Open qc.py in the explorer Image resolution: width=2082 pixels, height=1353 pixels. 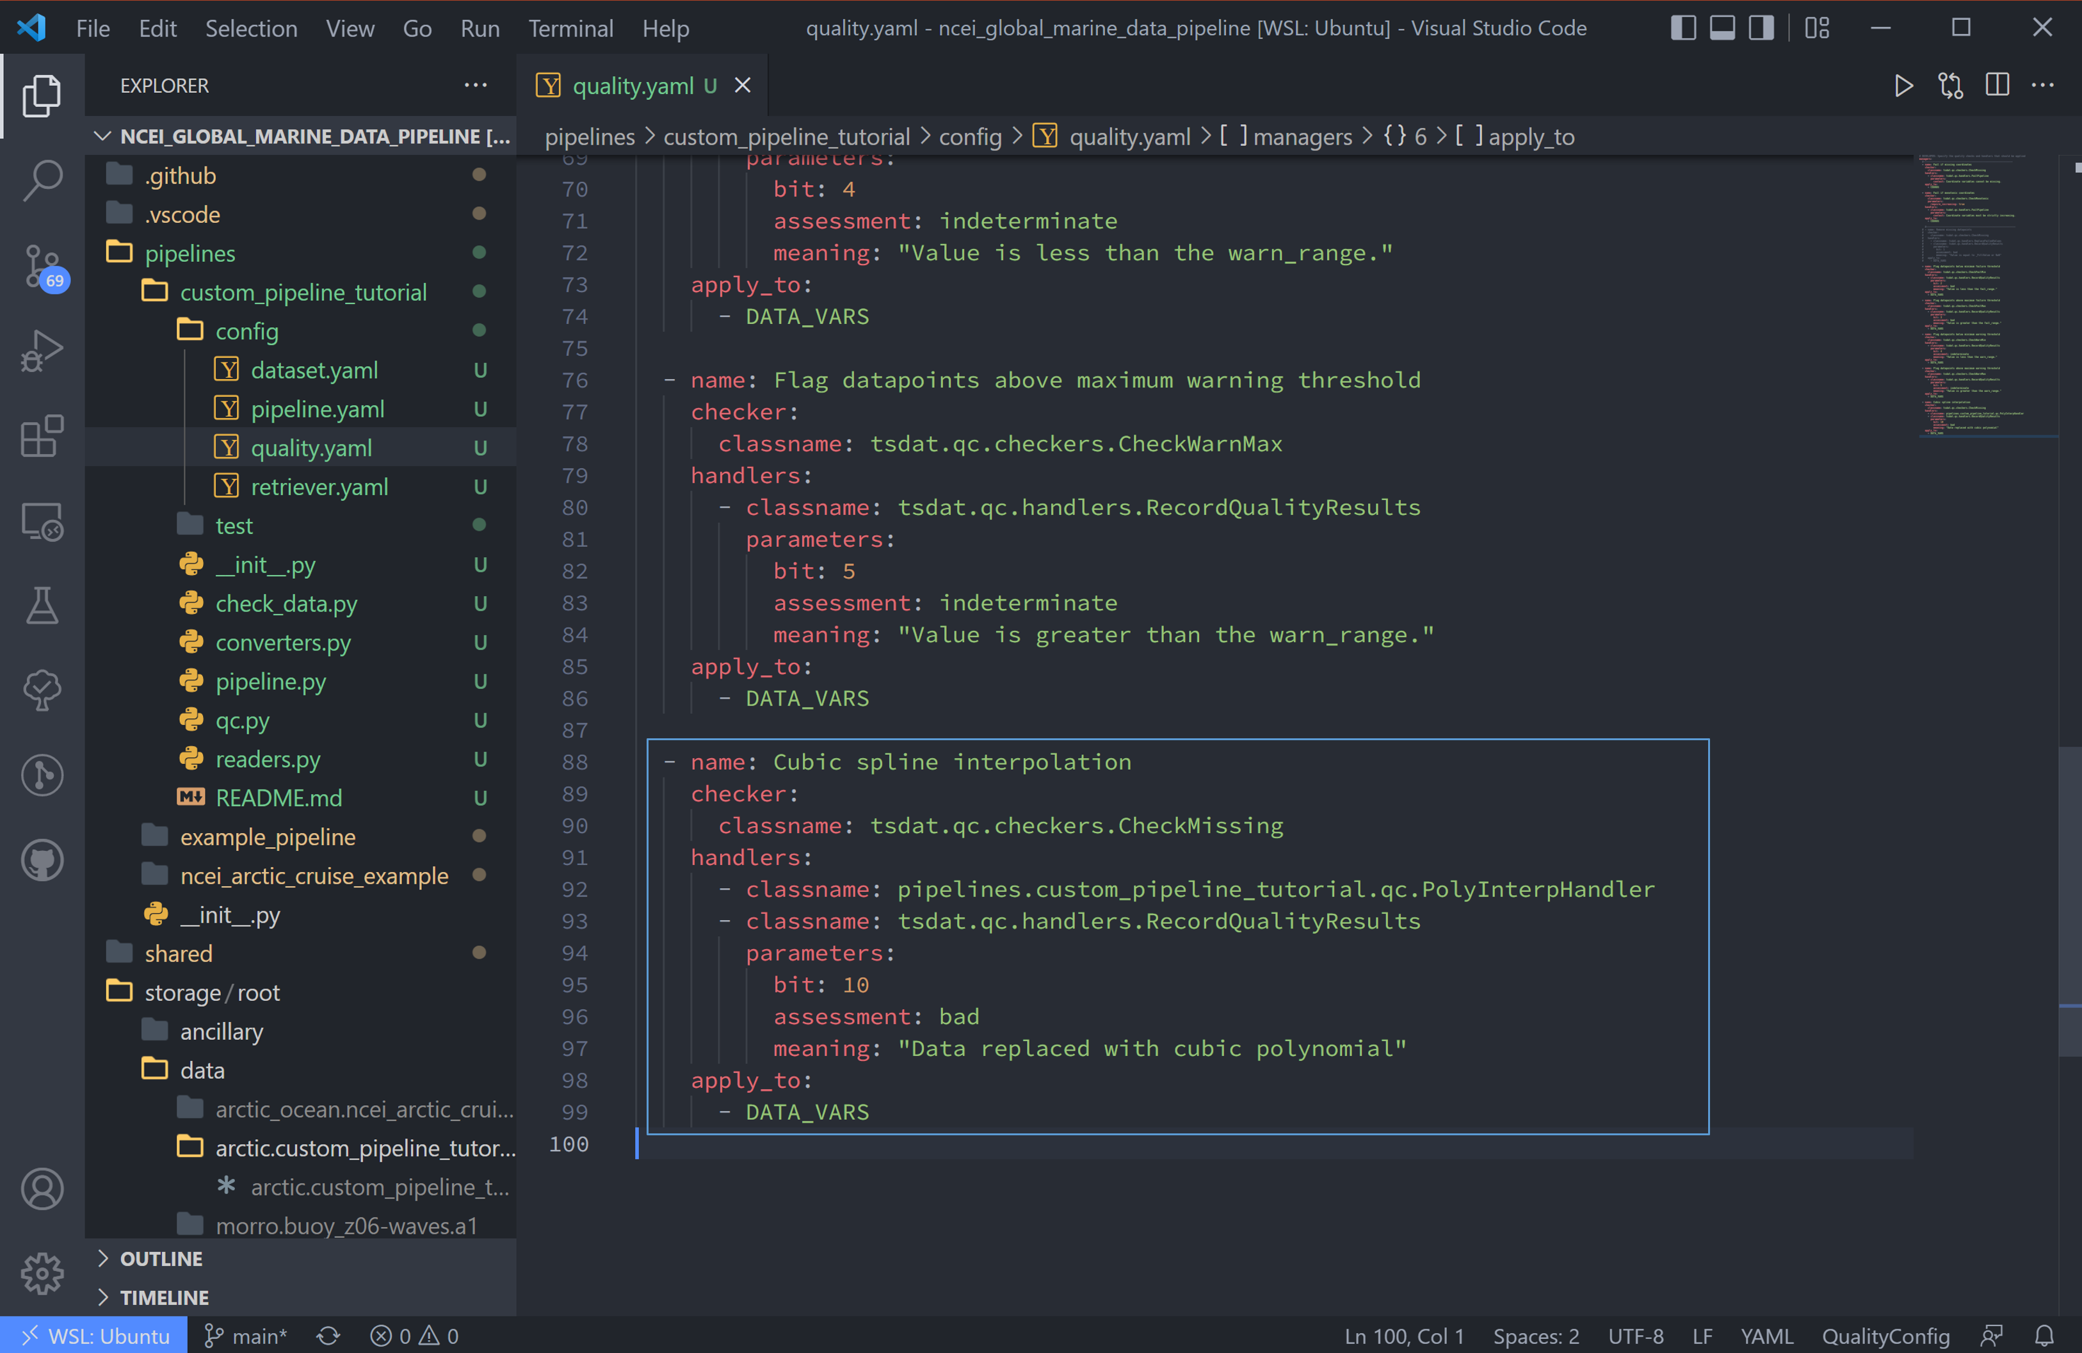tap(301, 720)
